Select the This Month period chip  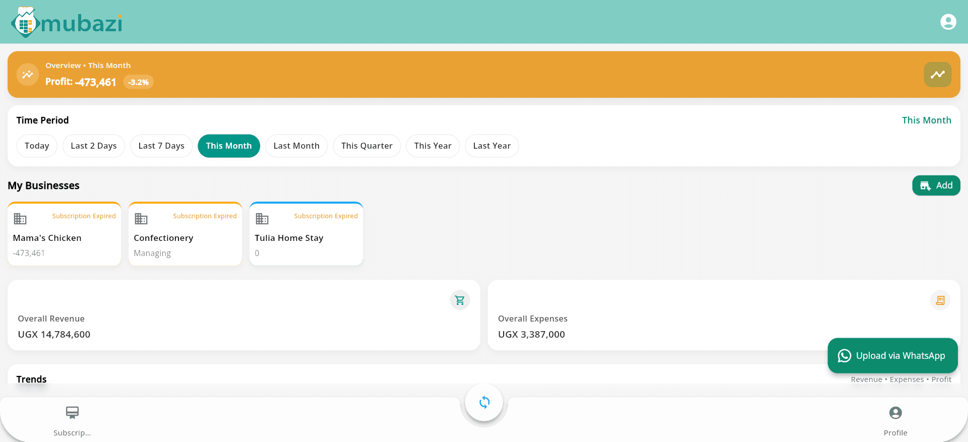point(229,146)
